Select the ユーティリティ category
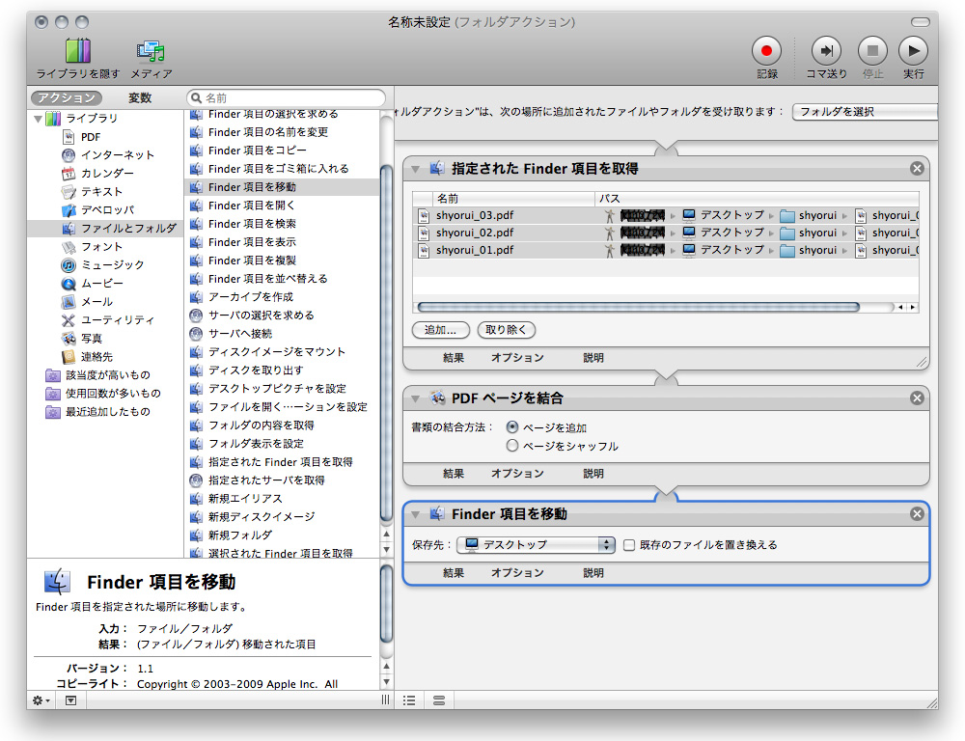Viewport: 965px width, 741px height. [108, 320]
